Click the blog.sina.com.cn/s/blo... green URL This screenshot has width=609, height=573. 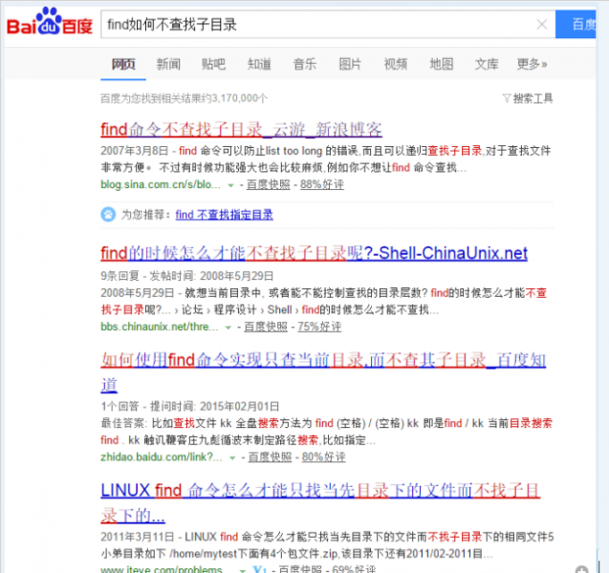tap(161, 184)
